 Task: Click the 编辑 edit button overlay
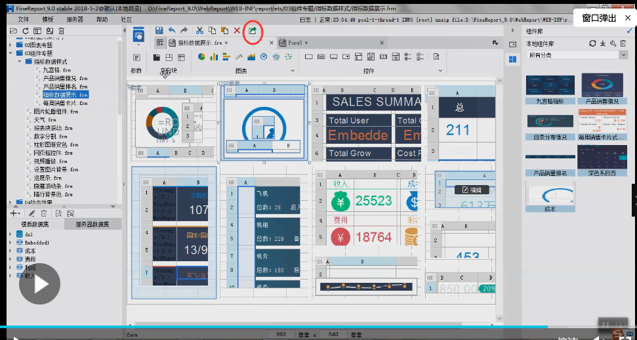tap(472, 190)
